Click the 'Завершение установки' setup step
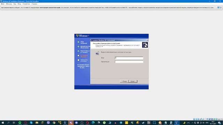Screen dimensions: 223x125 tap(84, 61)
